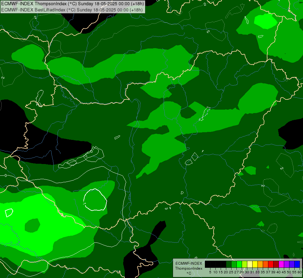Image resolution: width=303 pixels, height=278 pixels.
Task: Click the legend scale value 31
Action: pos(252,272)
